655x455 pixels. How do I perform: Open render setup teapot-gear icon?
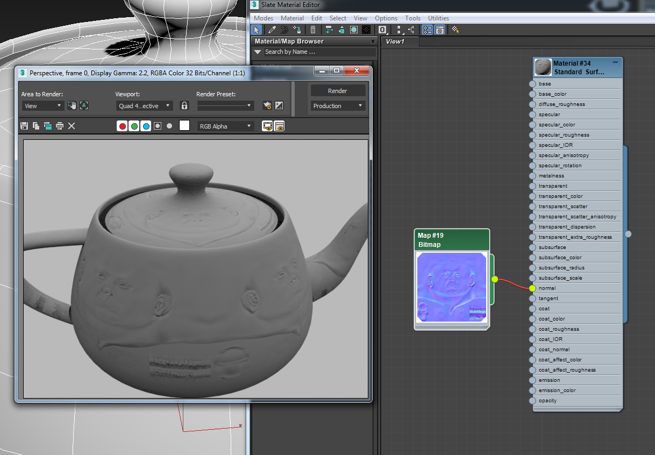[x=267, y=106]
